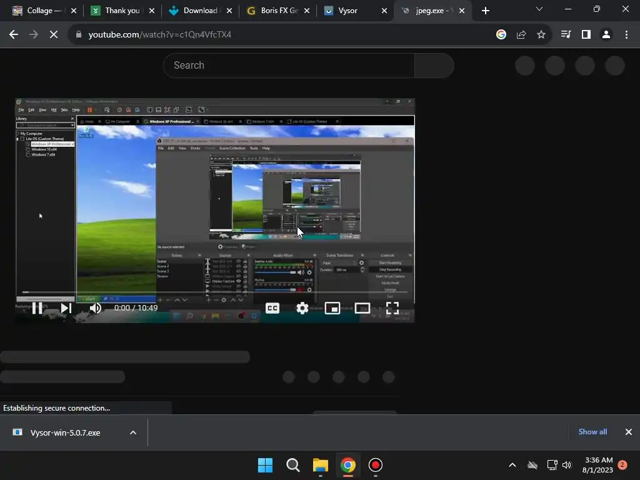Close the Boris FX tab
640x480 pixels.
[x=307, y=11]
